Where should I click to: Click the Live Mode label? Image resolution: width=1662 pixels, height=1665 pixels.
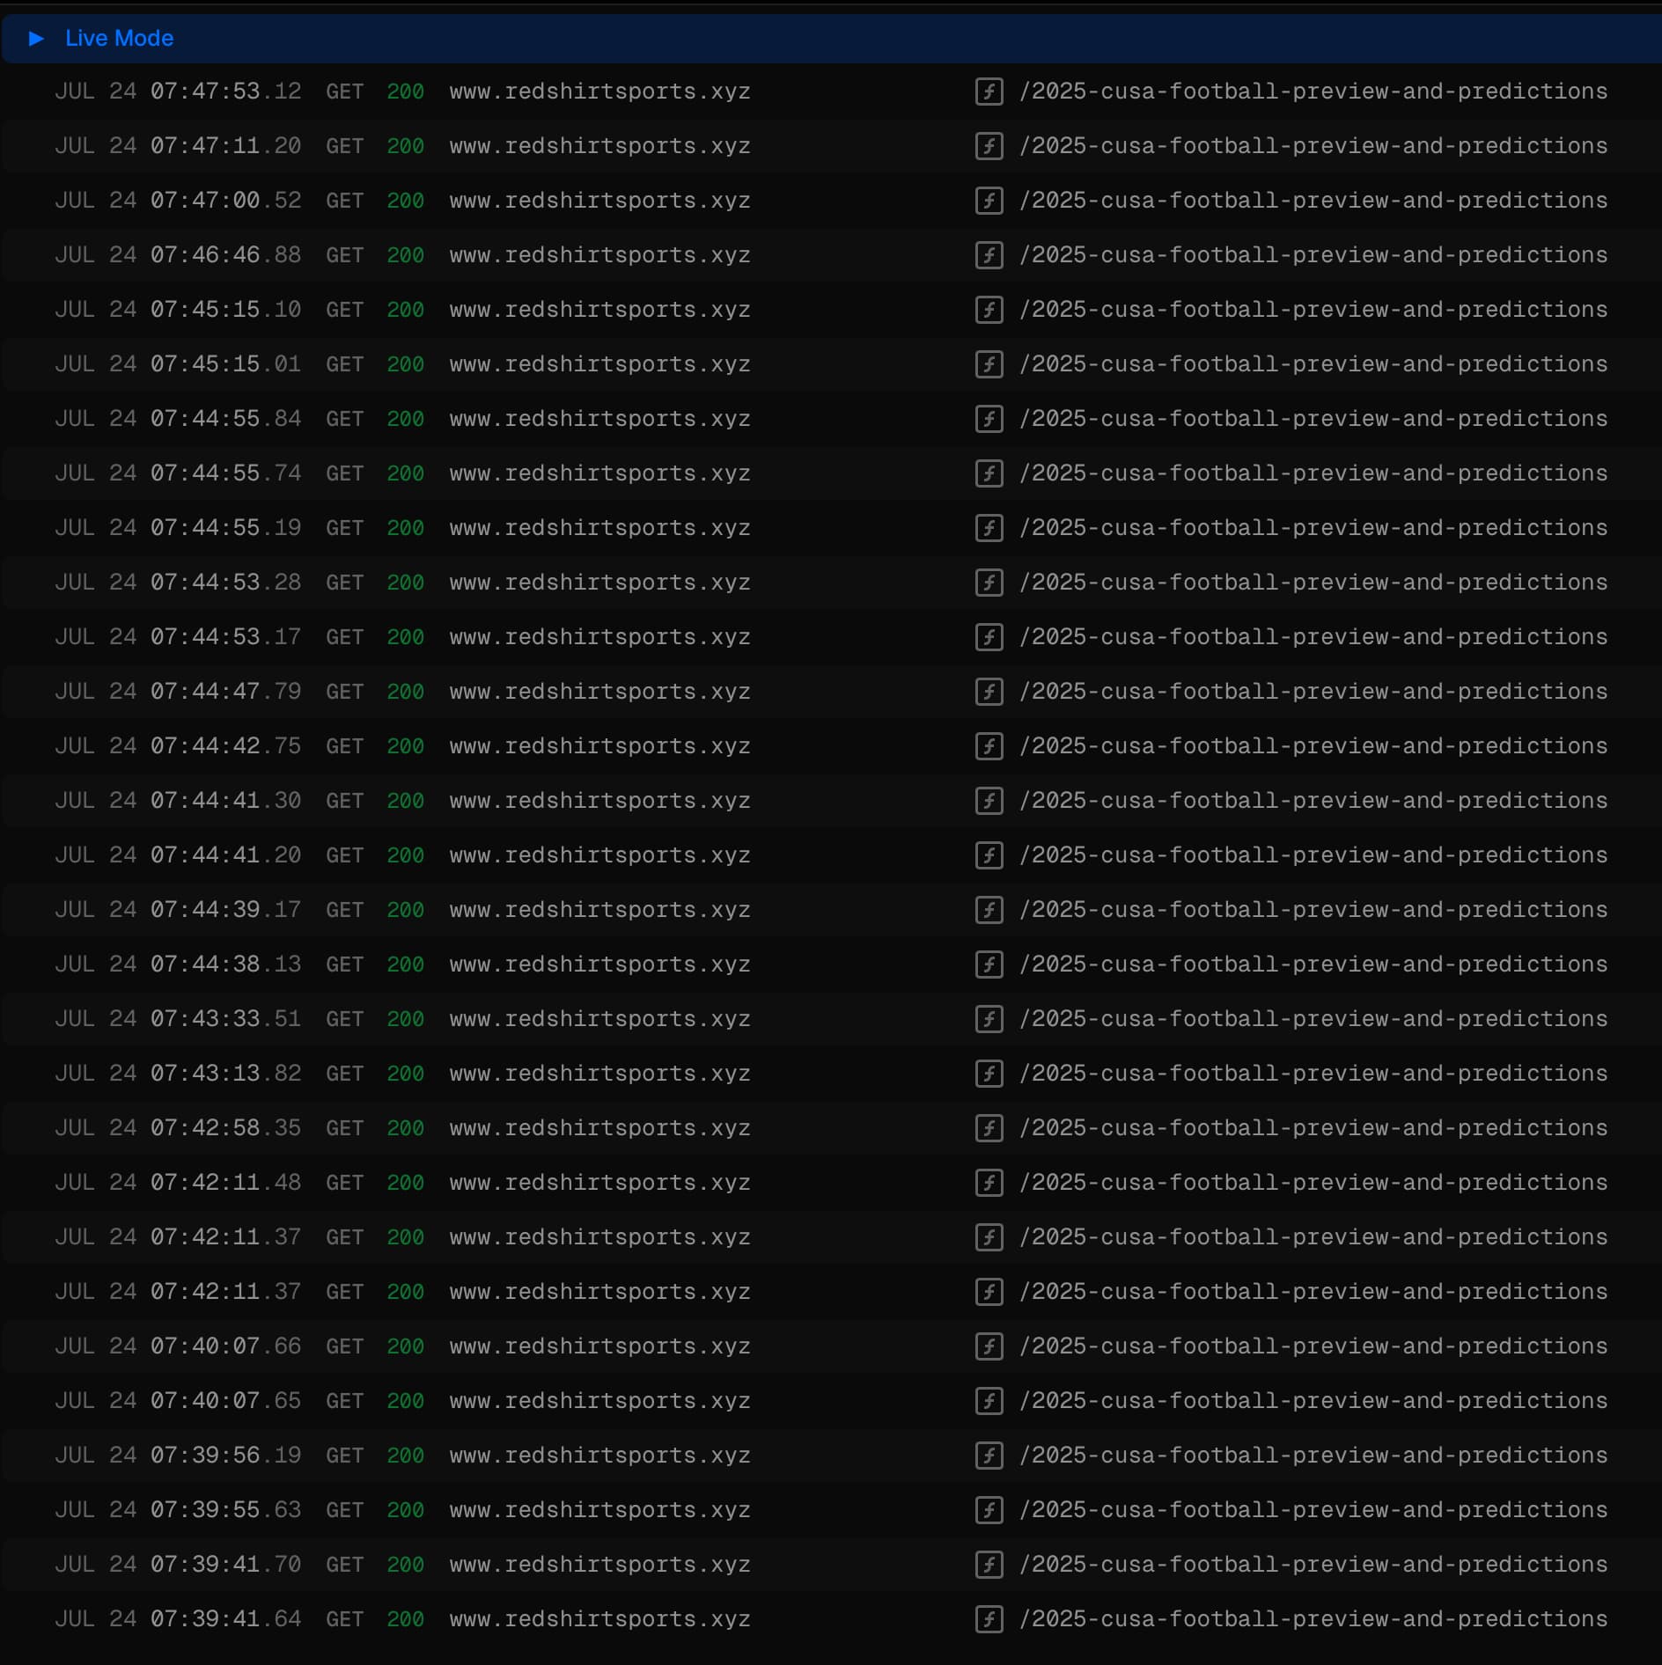[119, 39]
